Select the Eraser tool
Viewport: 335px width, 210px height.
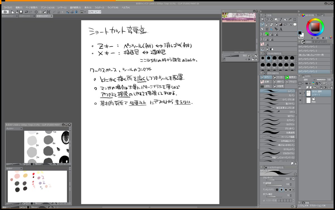272,25
